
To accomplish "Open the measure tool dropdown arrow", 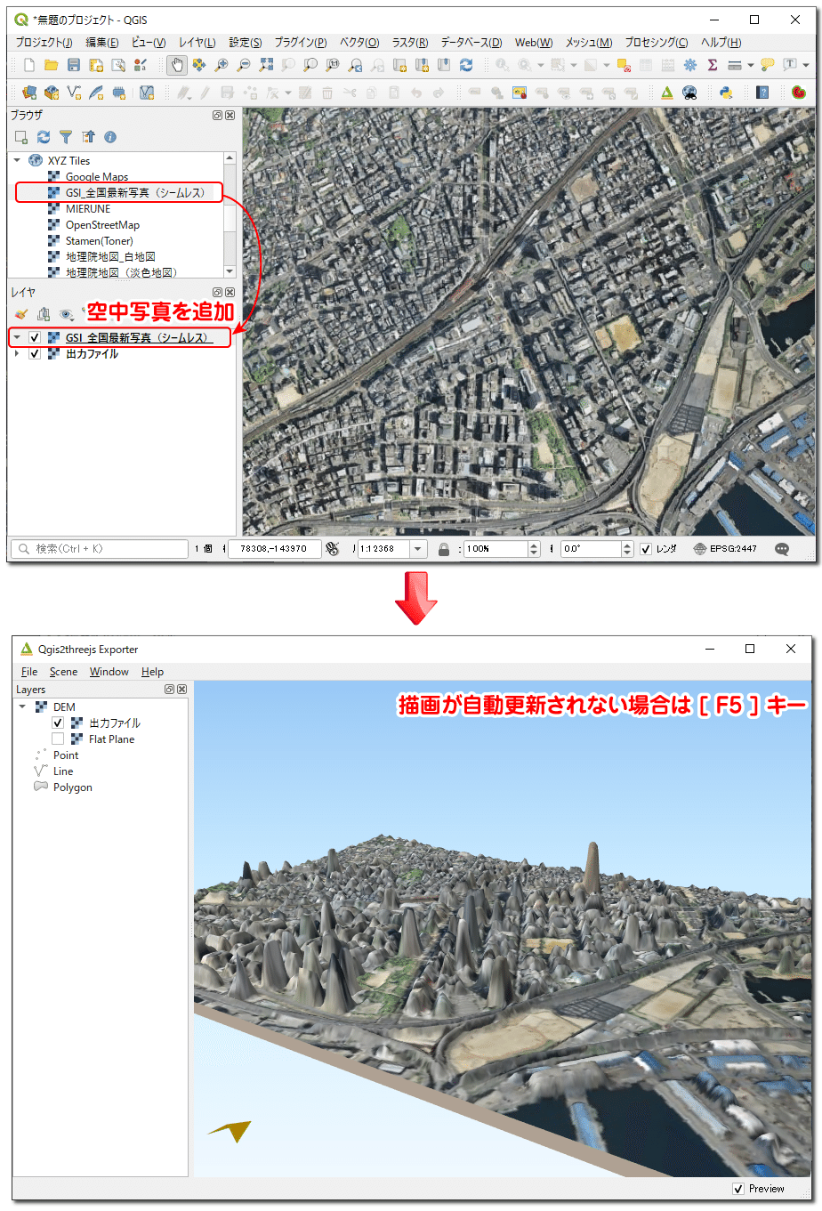I will 751,65.
